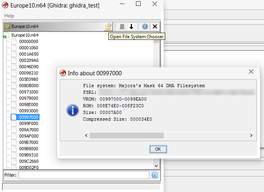Viewport: 264px width, 192px height.
Task: Click the blue info icon in dialog
Action: tap(73, 110)
